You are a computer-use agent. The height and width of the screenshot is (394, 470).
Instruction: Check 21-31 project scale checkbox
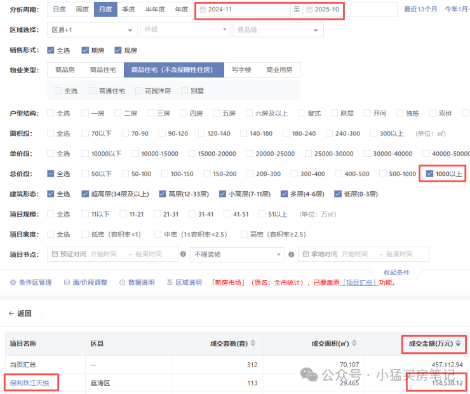pos(157,214)
